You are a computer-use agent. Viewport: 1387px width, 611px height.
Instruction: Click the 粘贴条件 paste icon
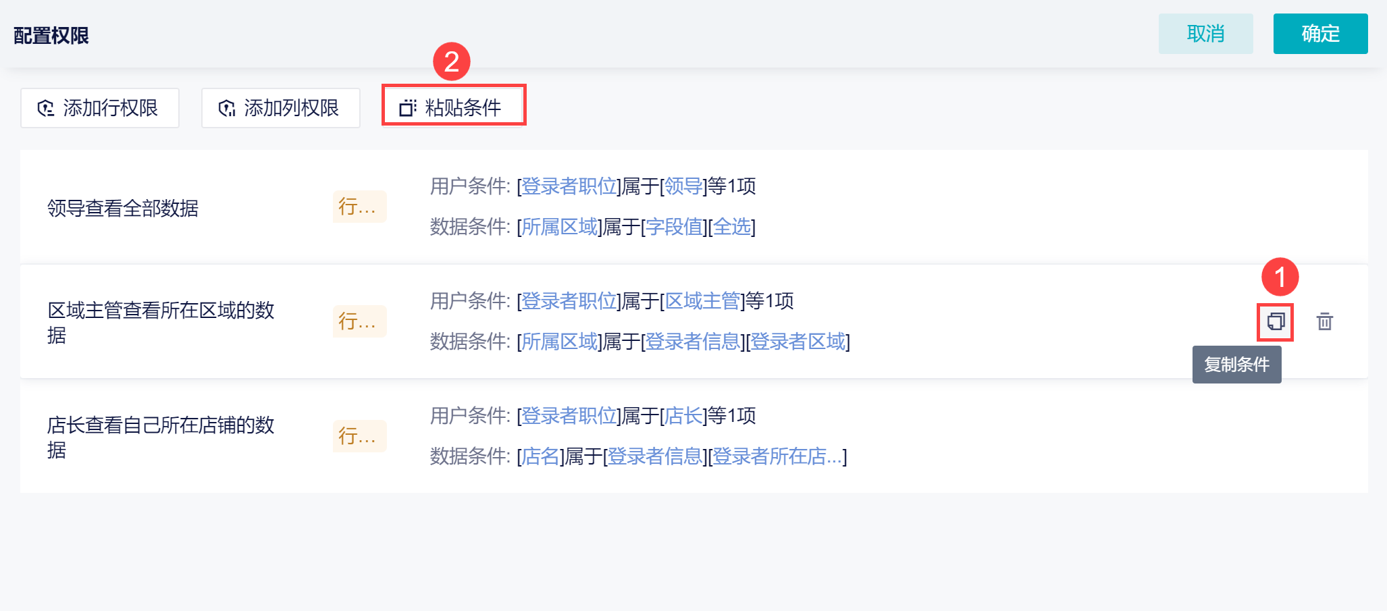point(408,108)
